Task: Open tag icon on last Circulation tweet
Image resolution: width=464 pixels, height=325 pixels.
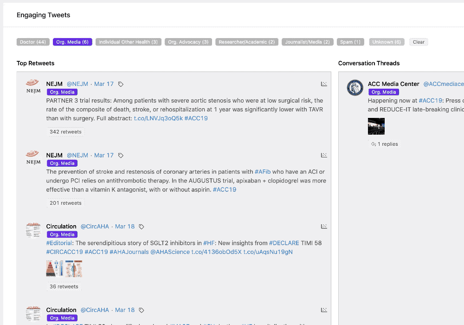Action: pyautogui.click(x=142, y=310)
